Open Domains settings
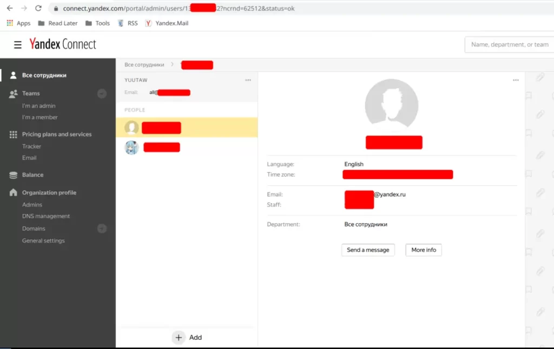 (34, 229)
